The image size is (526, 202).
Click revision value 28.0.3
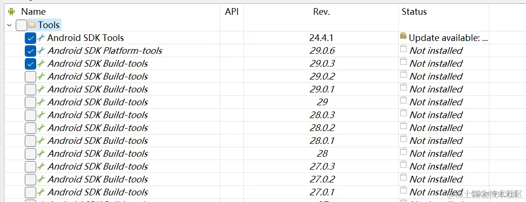[322, 115]
